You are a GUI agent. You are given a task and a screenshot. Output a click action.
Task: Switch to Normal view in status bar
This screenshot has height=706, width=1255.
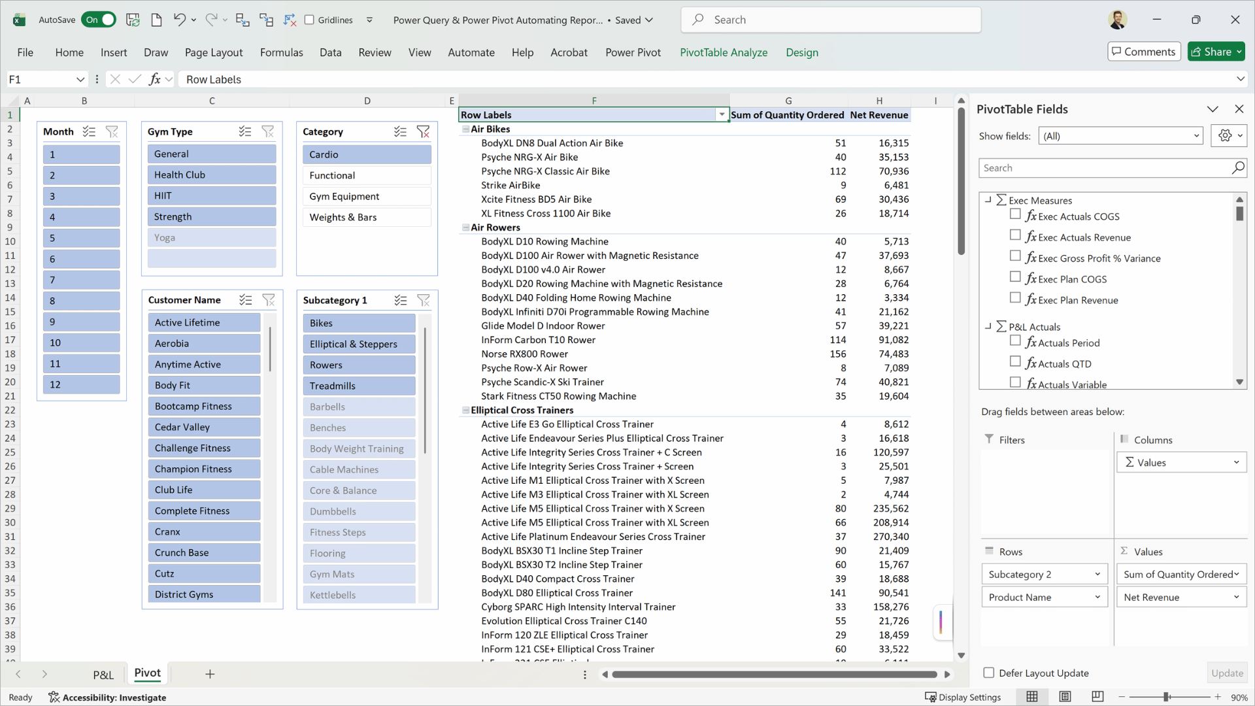(x=1032, y=697)
